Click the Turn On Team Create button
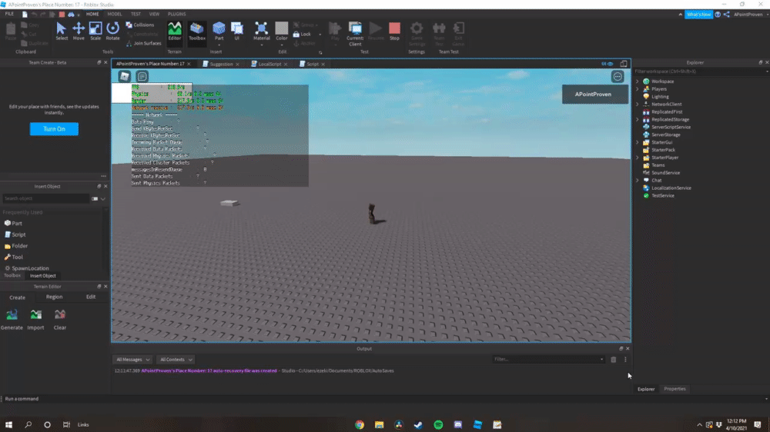Screen dimensions: 770x432 click(x=54, y=129)
